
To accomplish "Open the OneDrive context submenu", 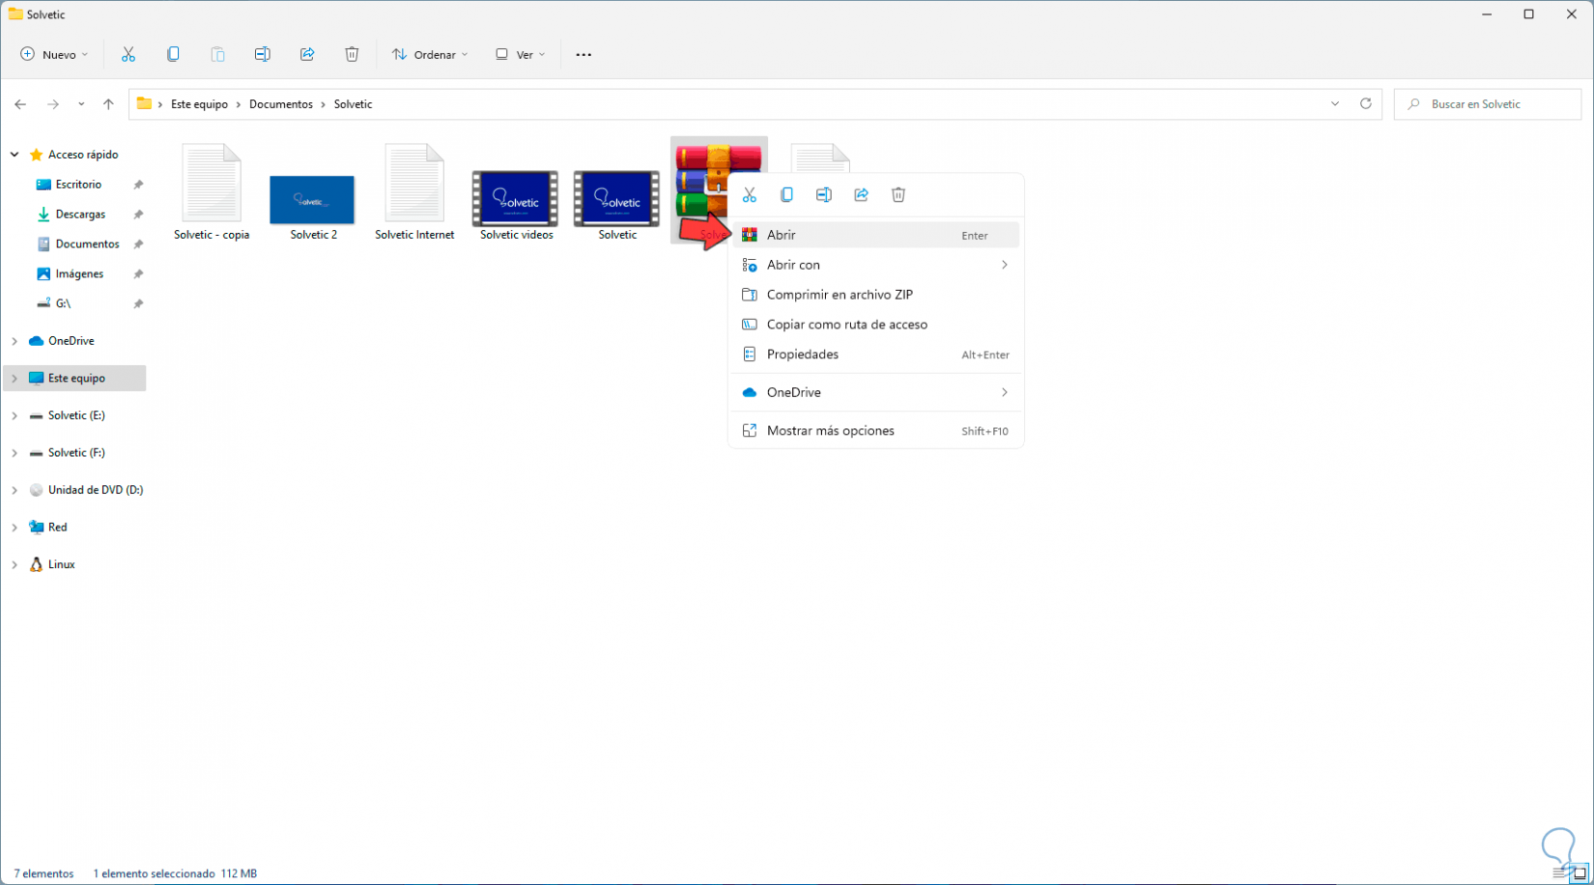I will pyautogui.click(x=875, y=392).
